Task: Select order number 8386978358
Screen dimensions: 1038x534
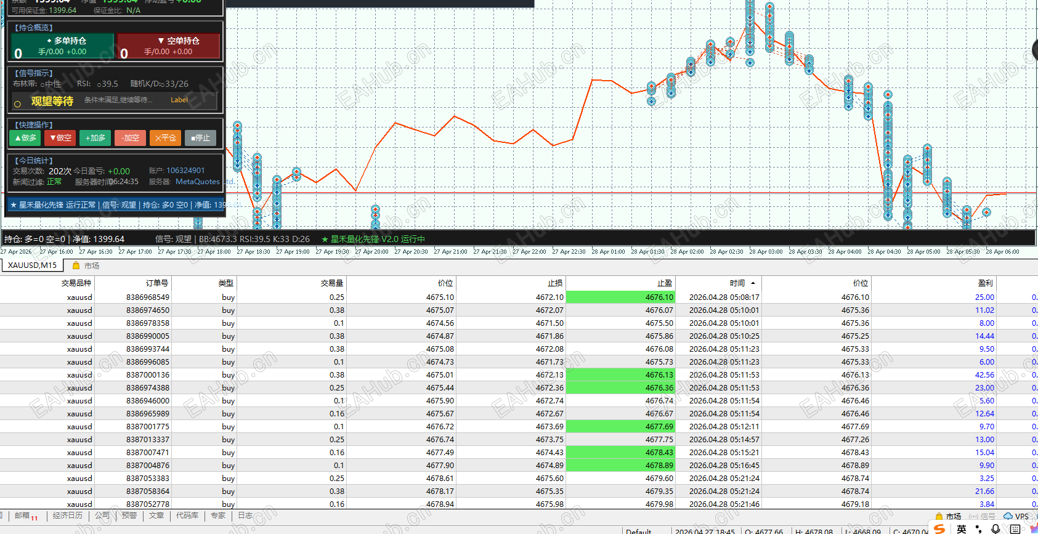Action: (x=148, y=323)
